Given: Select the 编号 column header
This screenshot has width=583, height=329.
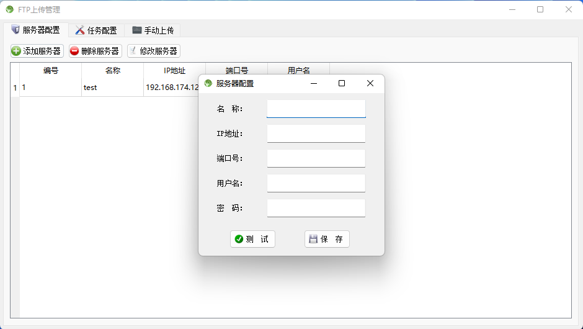Looking at the screenshot, I should tap(51, 70).
